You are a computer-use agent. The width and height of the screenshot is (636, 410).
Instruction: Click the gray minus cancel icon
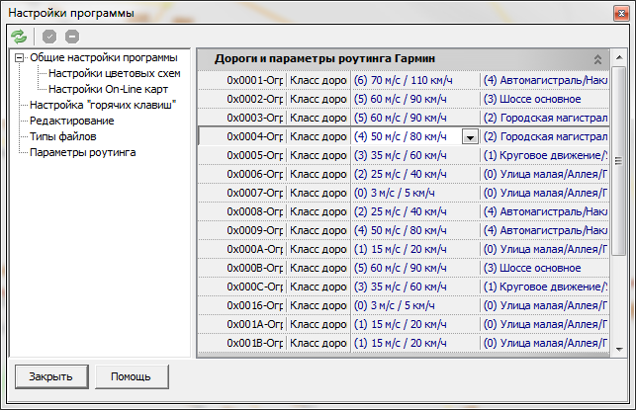(x=72, y=37)
